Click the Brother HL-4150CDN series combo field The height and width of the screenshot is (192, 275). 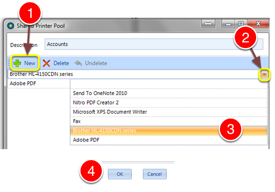pyautogui.click(x=134, y=74)
